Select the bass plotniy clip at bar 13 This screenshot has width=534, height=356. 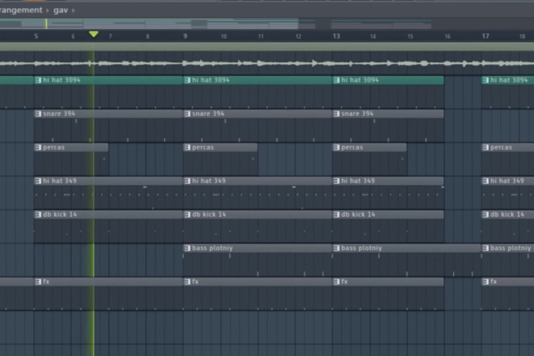pos(407,248)
